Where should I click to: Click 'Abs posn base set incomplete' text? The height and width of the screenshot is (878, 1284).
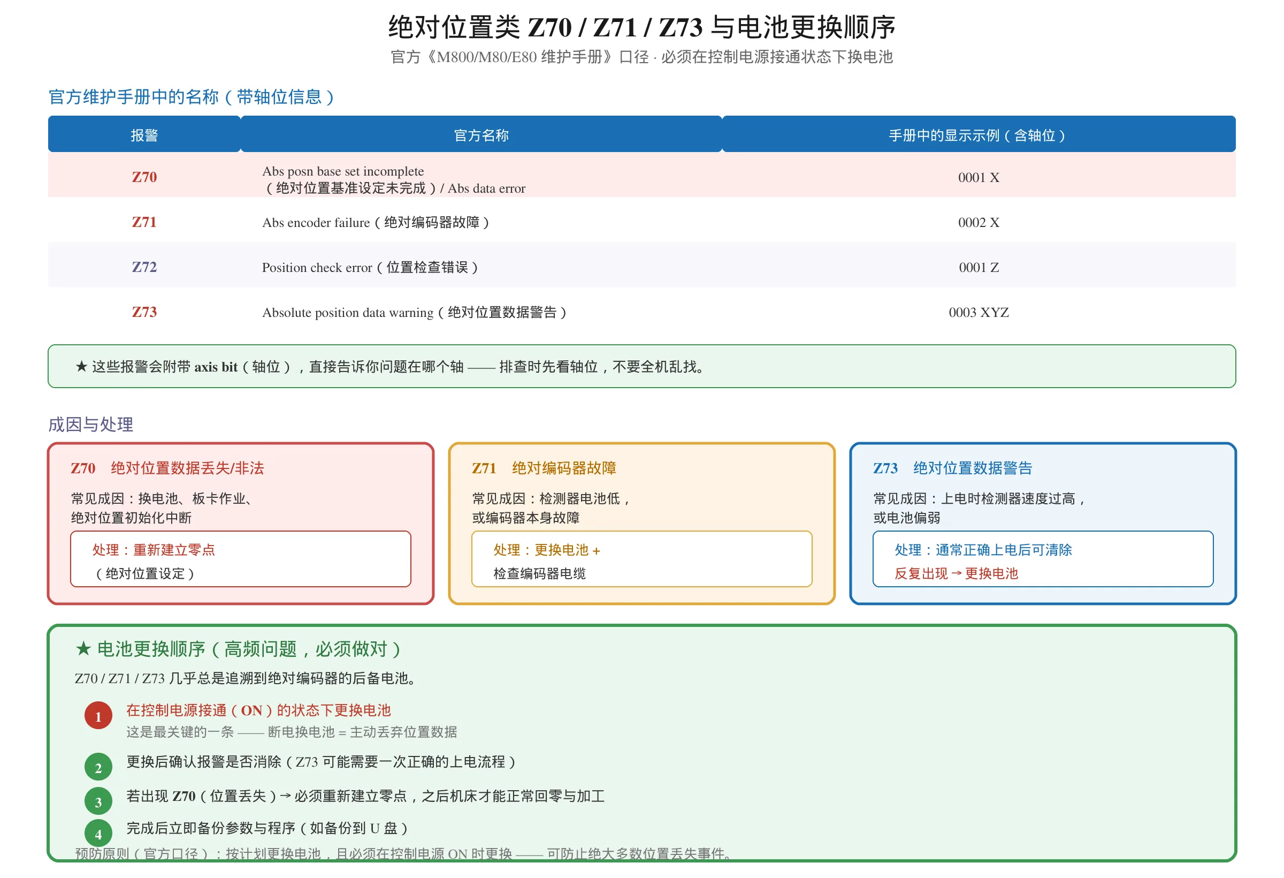coord(343,171)
